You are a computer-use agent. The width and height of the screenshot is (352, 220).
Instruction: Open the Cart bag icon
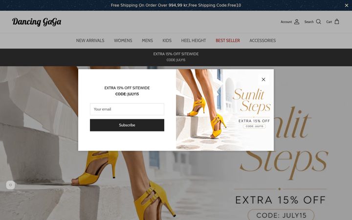(x=337, y=22)
